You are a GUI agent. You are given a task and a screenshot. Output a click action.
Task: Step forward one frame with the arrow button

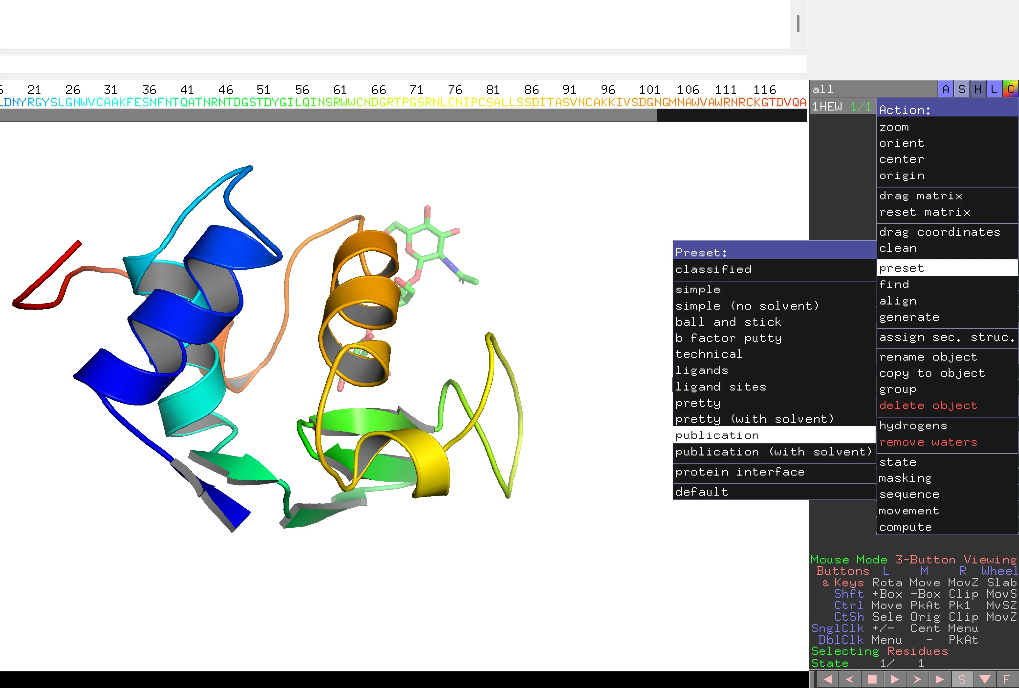pos(917,679)
